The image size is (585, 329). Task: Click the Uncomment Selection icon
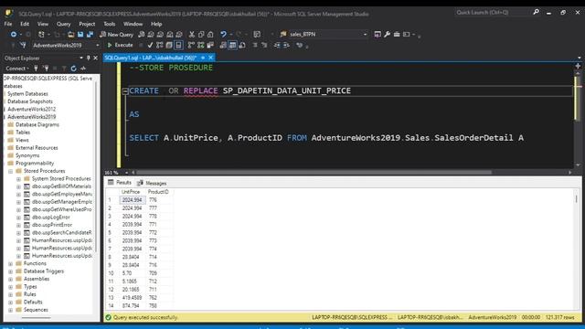click(264, 45)
